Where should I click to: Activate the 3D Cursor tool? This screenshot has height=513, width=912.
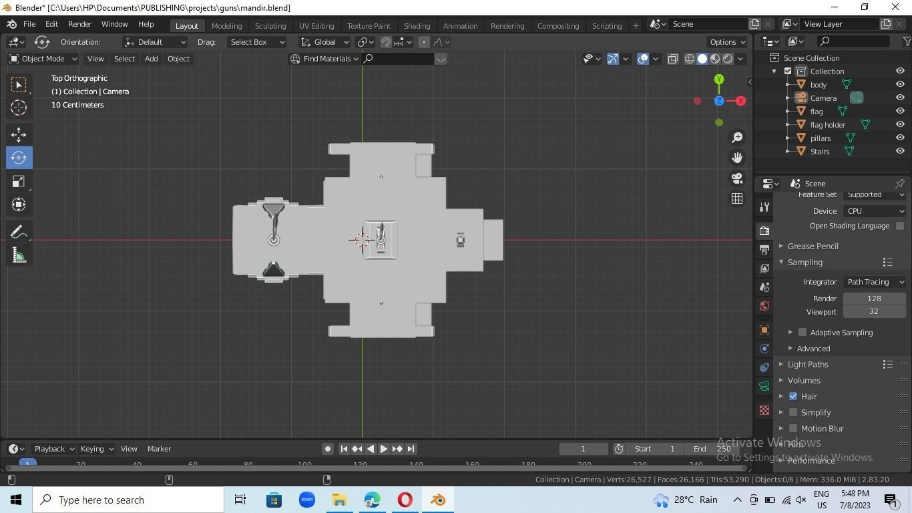(19, 108)
